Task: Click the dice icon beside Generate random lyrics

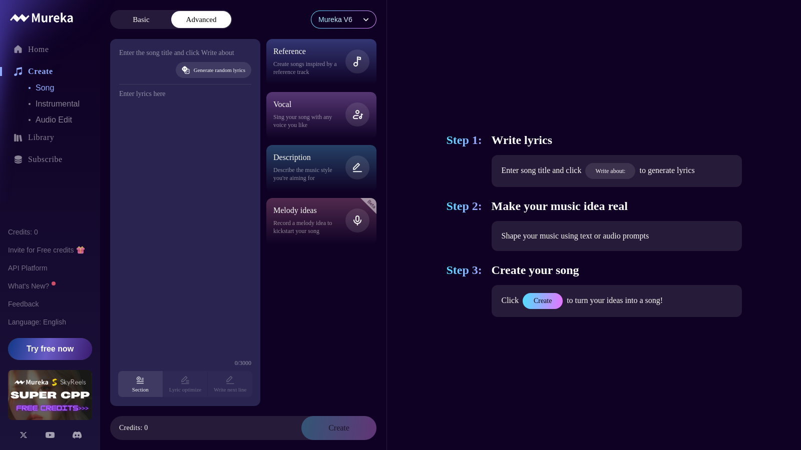Action: tap(186, 70)
